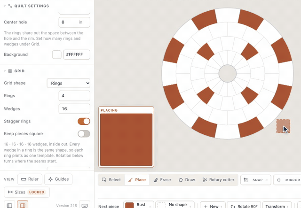Edit the #FFFFFF background hex field
Screen dimensions: 301x208
point(77,54)
